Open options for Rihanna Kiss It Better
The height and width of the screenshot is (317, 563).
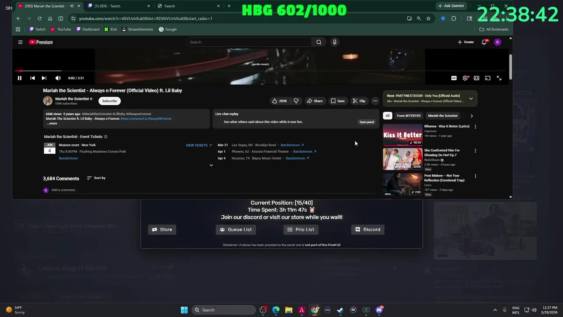click(475, 127)
